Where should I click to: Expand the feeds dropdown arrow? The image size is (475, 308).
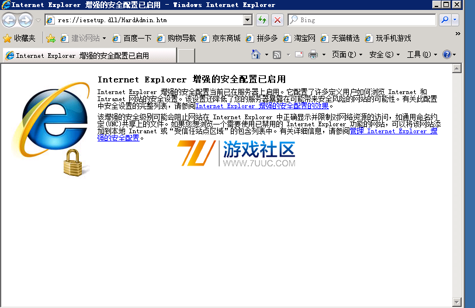[288, 55]
